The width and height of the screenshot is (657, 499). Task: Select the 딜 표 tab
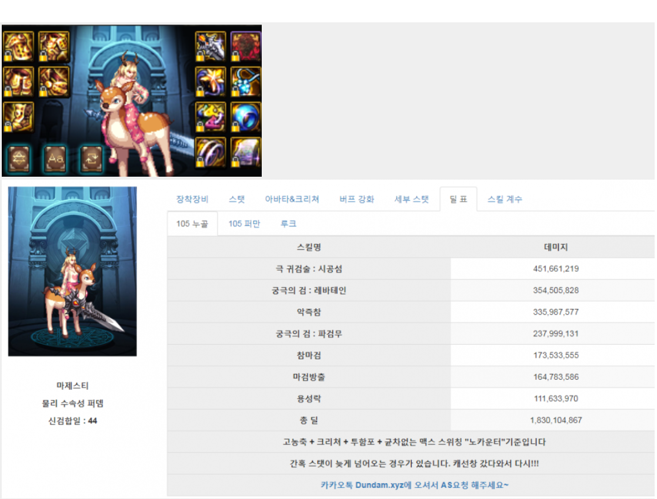pyautogui.click(x=458, y=199)
